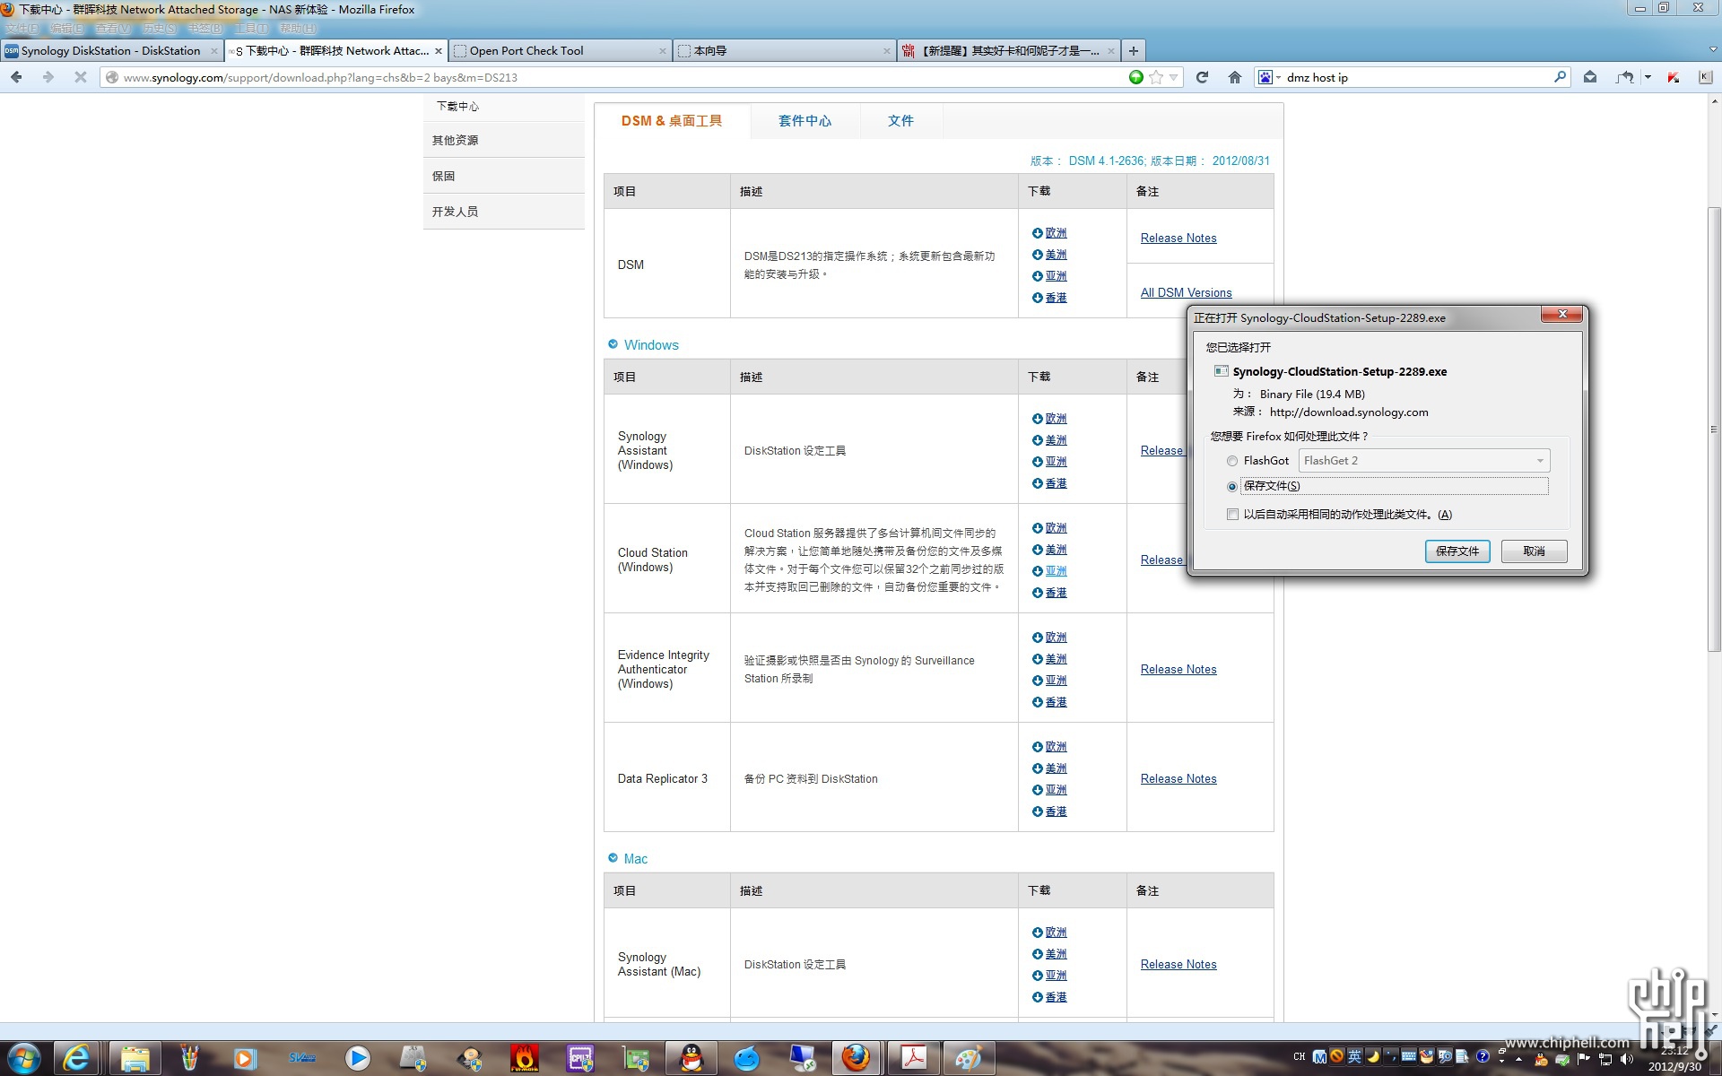This screenshot has width=1722, height=1076.
Task: Download Synology Assistant Mac 香港 mirror
Action: (x=1056, y=997)
